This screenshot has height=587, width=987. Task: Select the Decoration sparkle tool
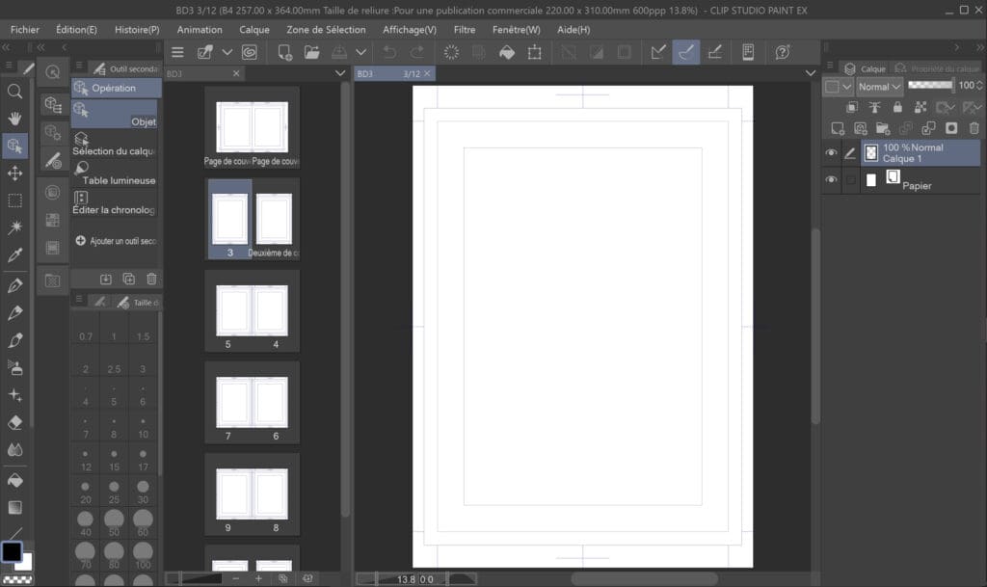coord(15,395)
